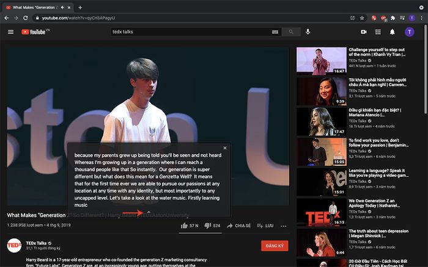The height and width of the screenshot is (267, 428).
Task: Click the site lock icon in address bar
Action: (37, 18)
